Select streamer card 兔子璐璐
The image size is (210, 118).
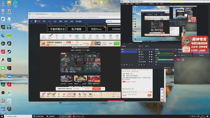76,29
